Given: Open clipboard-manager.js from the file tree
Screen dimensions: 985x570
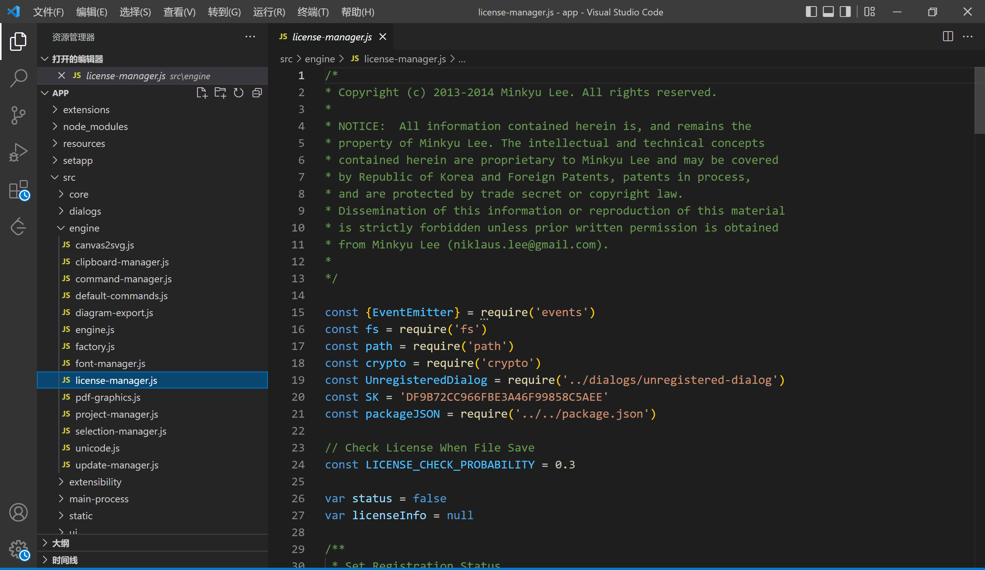Looking at the screenshot, I should 152,262.
